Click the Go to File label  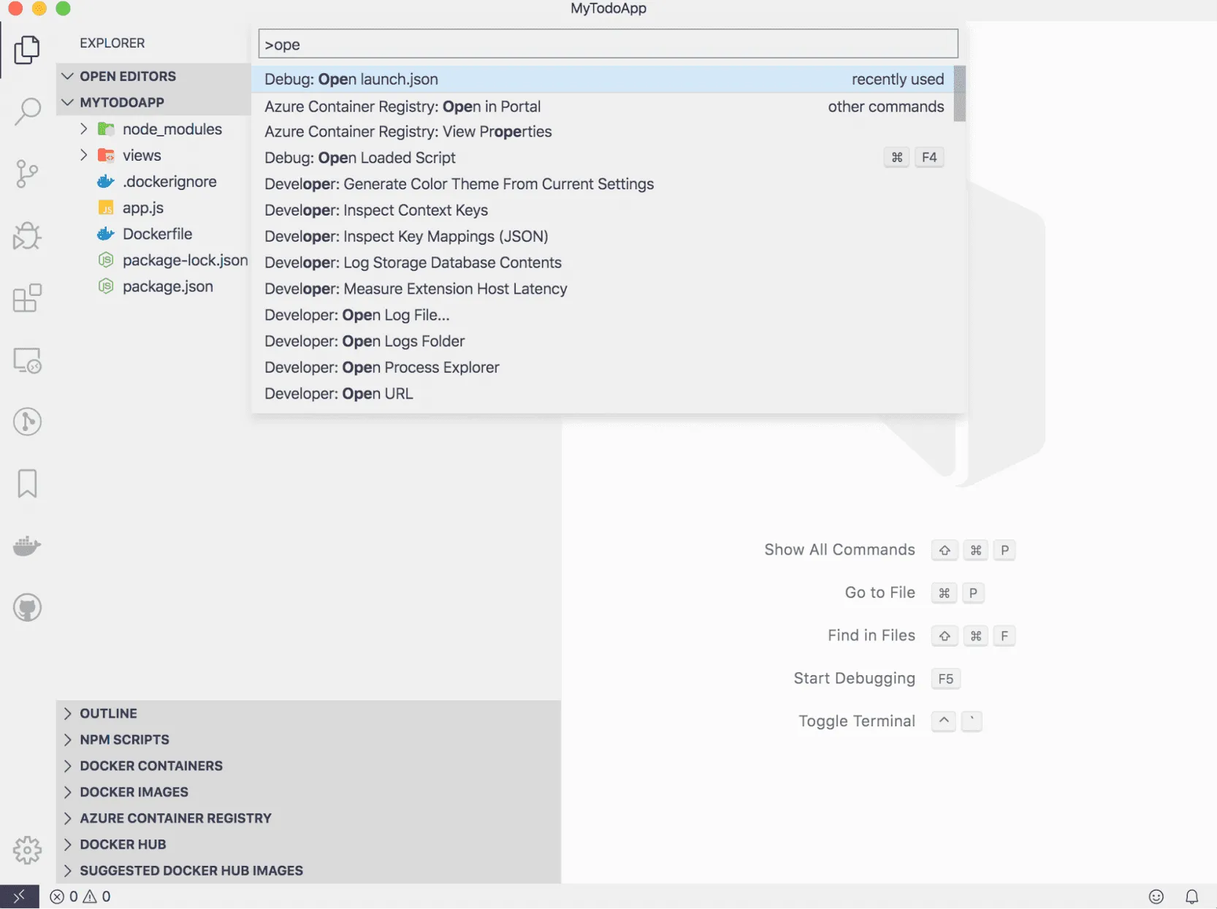(x=880, y=593)
